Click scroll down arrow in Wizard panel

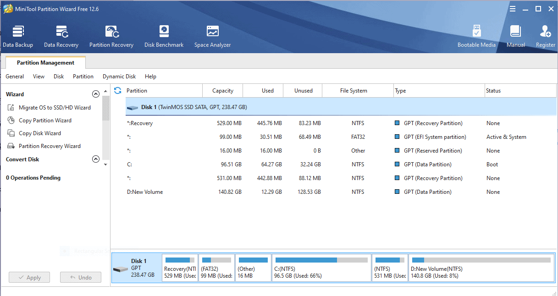coord(106,164)
